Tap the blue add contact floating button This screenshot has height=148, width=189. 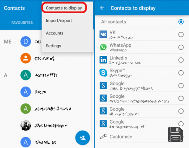82,138
